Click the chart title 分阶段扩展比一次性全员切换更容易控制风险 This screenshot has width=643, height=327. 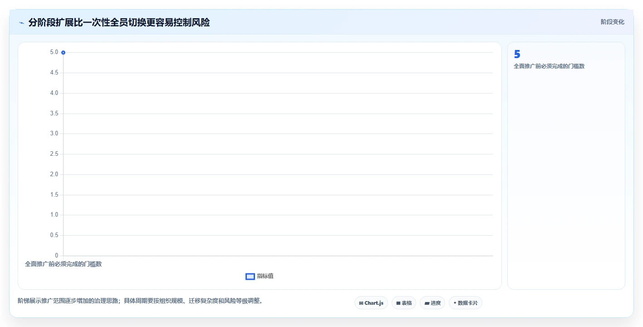point(119,22)
